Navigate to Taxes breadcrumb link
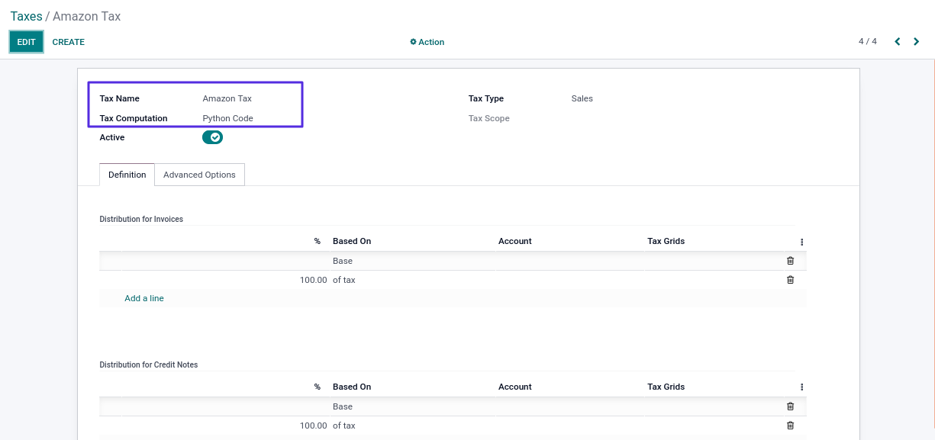 pyautogui.click(x=26, y=16)
